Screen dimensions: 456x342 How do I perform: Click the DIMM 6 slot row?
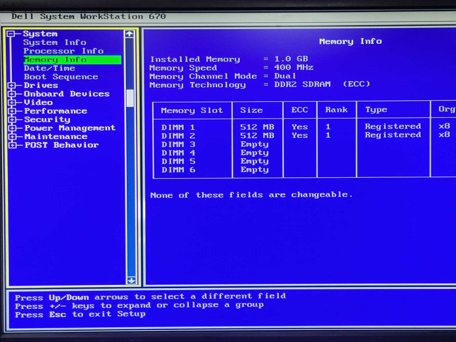(x=178, y=170)
